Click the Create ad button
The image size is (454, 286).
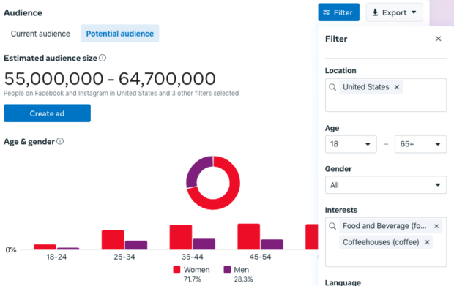47,113
